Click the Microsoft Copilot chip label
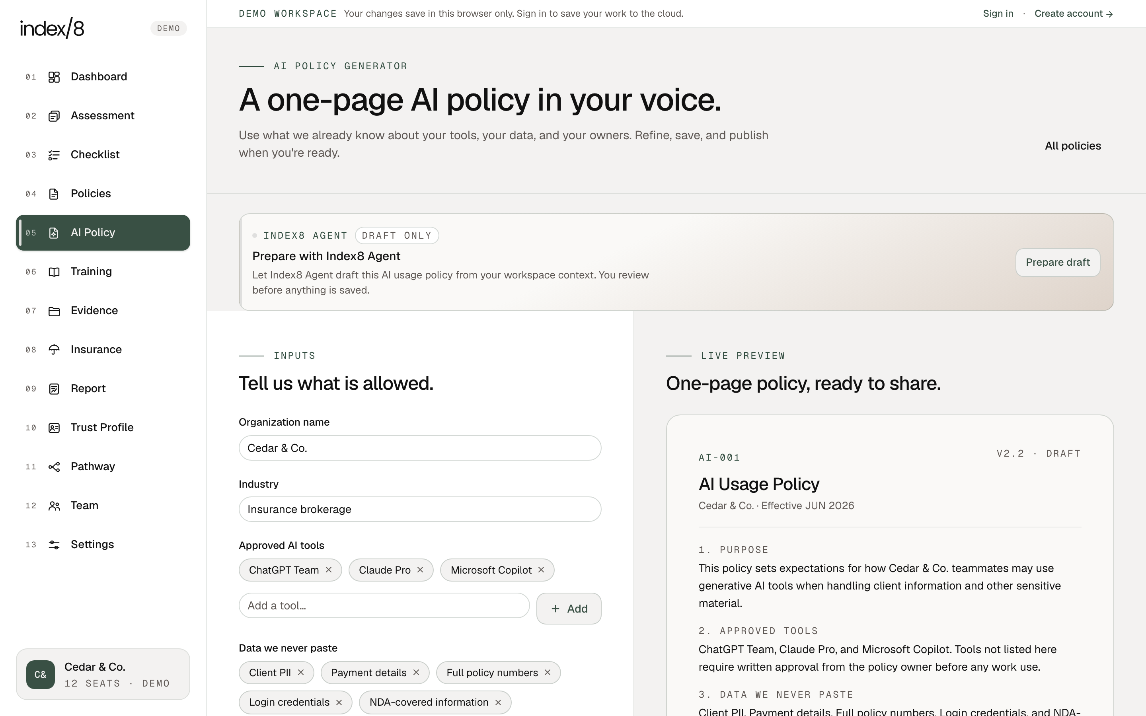Viewport: 1146px width, 716px height. (491, 570)
